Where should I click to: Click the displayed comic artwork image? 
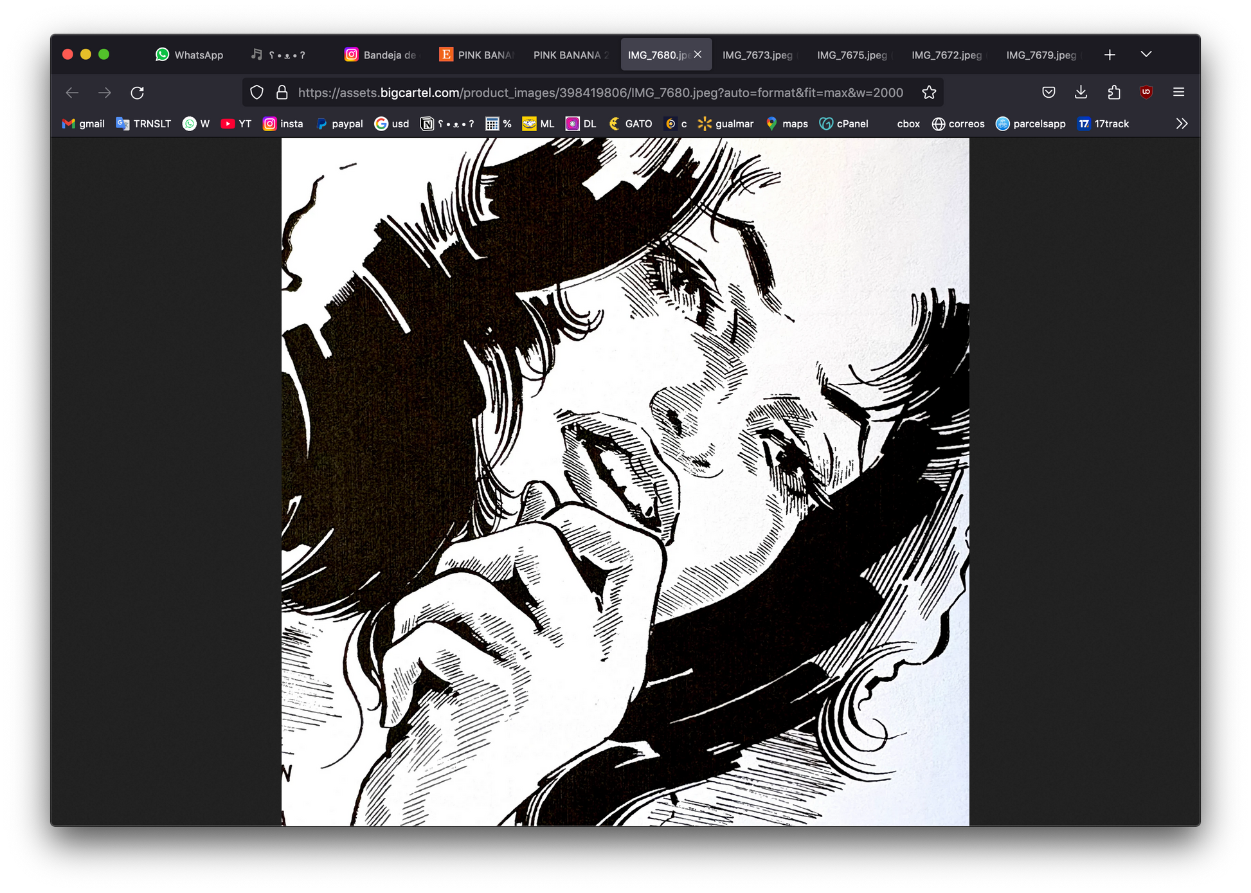tap(625, 482)
